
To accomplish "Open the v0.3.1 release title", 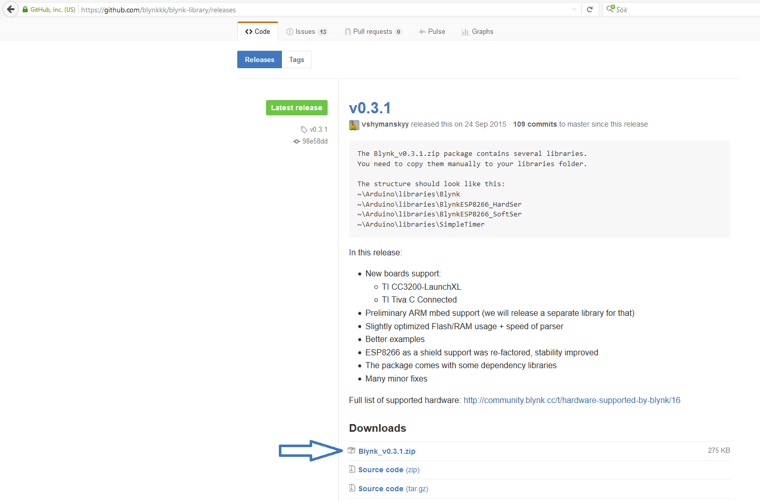I will 370,108.
